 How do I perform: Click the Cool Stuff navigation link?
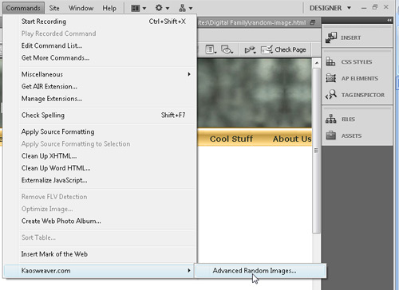pos(231,139)
